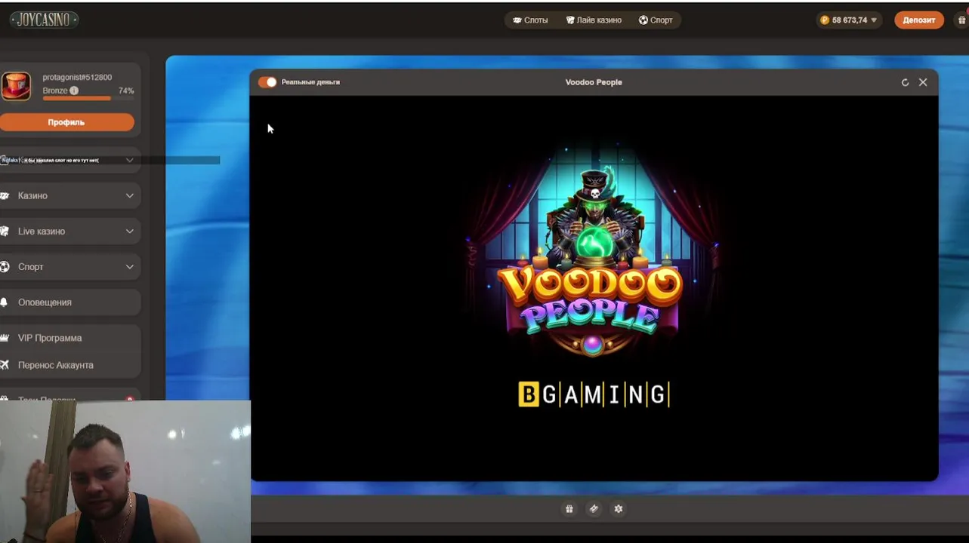Click the orange Депозит button
The height and width of the screenshot is (543, 969).
pyautogui.click(x=919, y=20)
